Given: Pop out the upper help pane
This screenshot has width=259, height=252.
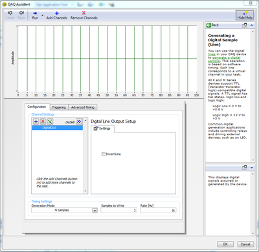Looking at the screenshot, I should 245,25.
